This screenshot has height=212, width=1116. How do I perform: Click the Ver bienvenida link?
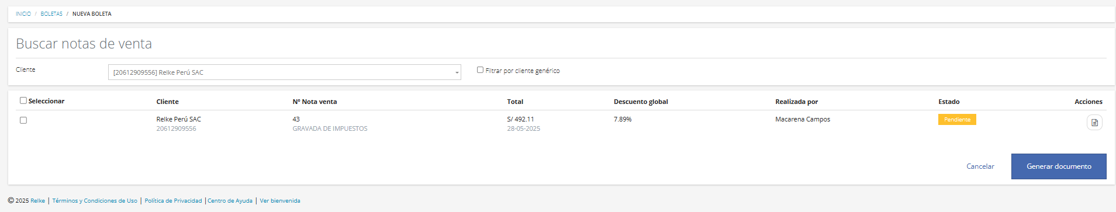pyautogui.click(x=280, y=200)
